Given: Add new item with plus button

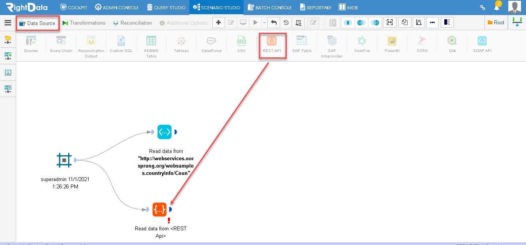Looking at the screenshot, I should pyautogui.click(x=218, y=23).
